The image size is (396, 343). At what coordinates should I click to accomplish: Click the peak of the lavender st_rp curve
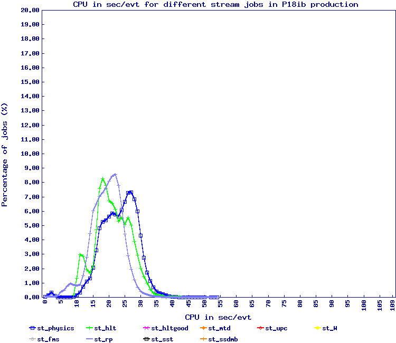(x=115, y=174)
